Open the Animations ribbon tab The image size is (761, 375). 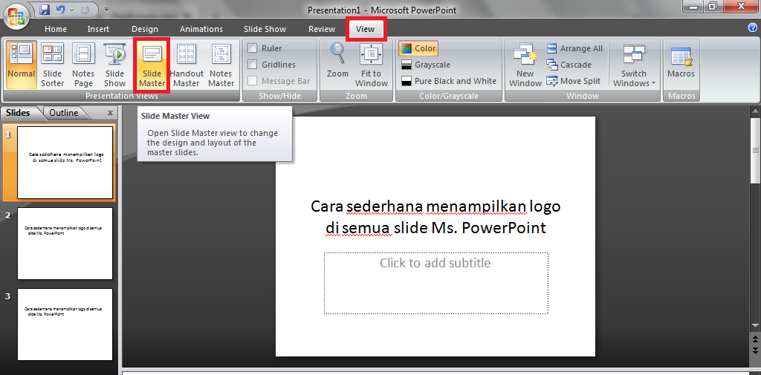coord(201,29)
